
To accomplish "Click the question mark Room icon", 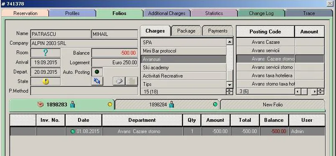I will pos(46,53).
